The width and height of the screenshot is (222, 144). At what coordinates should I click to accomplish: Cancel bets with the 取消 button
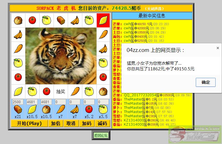[x=71, y=123]
